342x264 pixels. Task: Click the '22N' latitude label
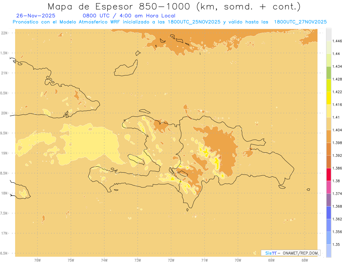click(x=5, y=33)
